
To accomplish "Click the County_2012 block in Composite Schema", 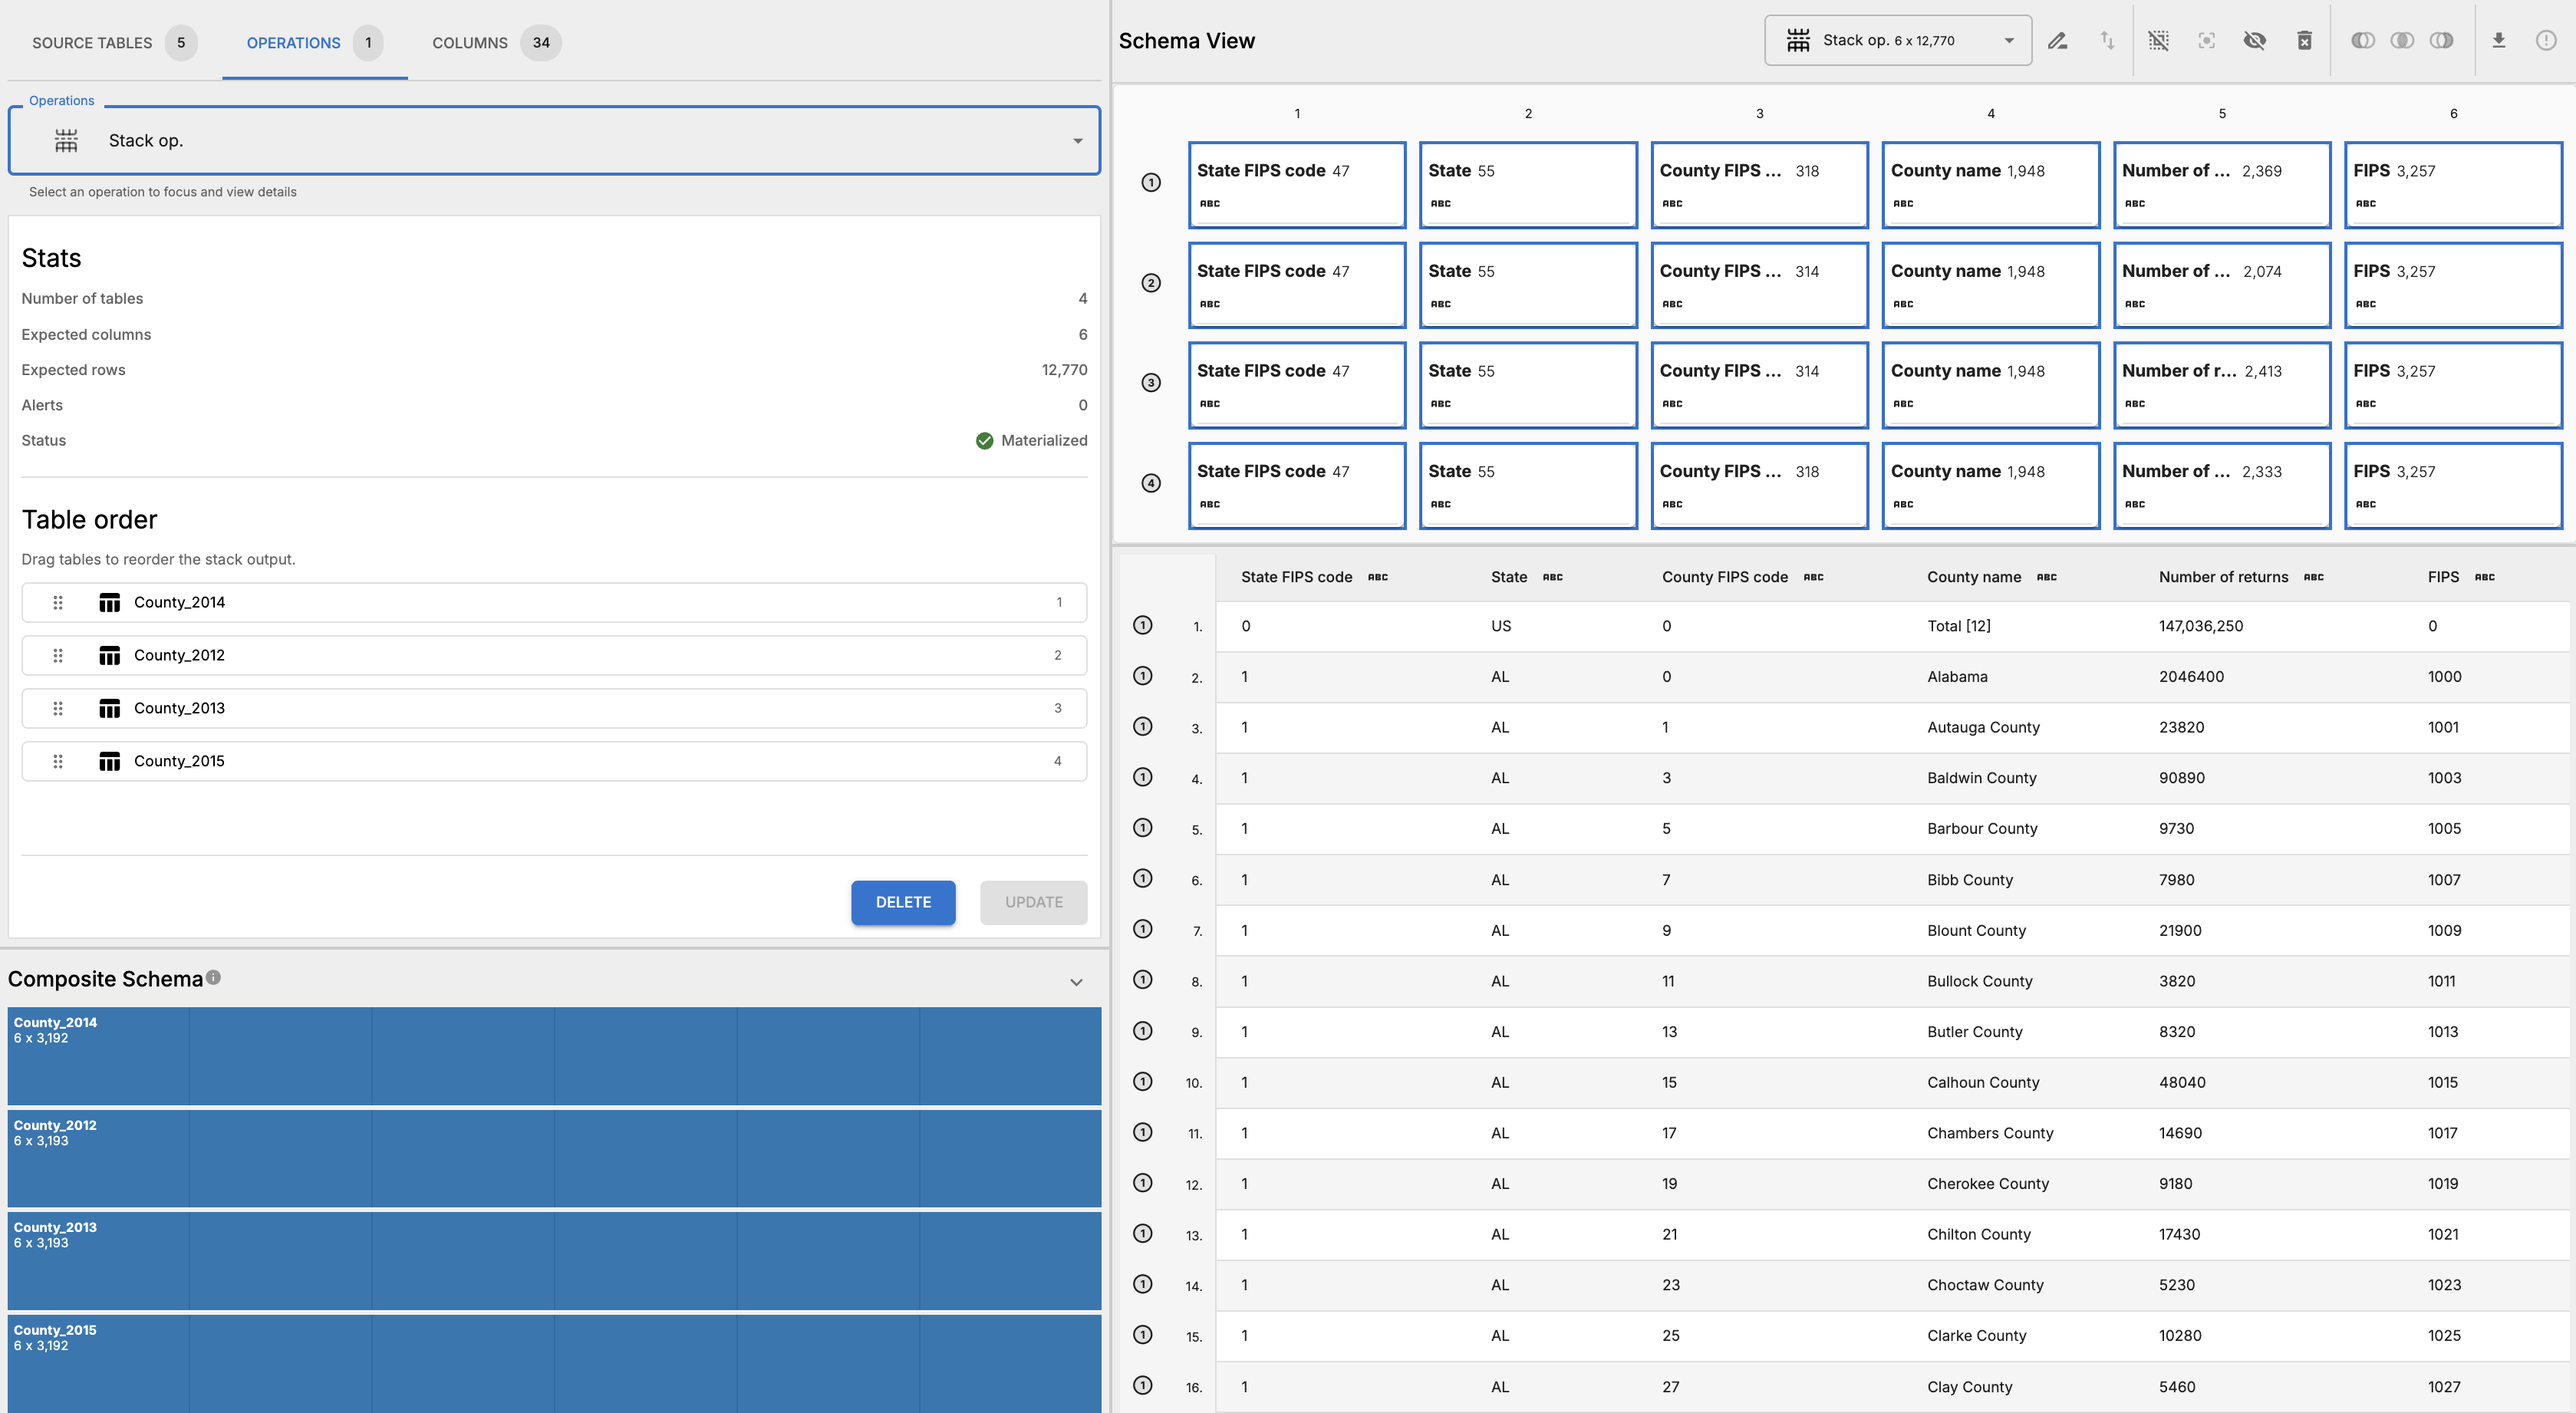I will [x=554, y=1158].
